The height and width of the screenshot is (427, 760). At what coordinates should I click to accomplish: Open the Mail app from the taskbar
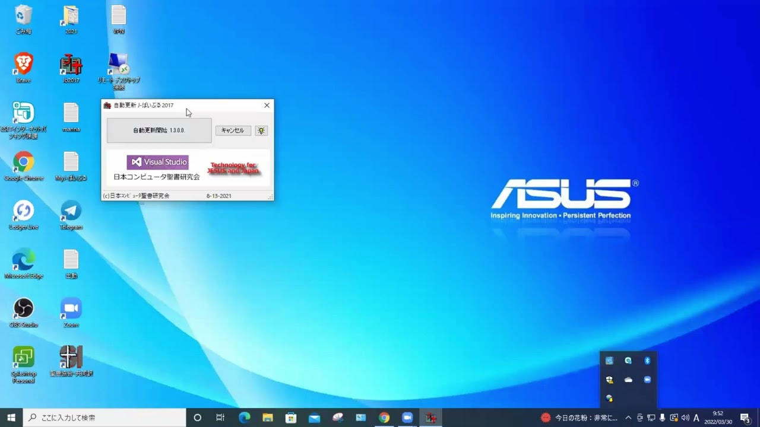[x=314, y=418]
